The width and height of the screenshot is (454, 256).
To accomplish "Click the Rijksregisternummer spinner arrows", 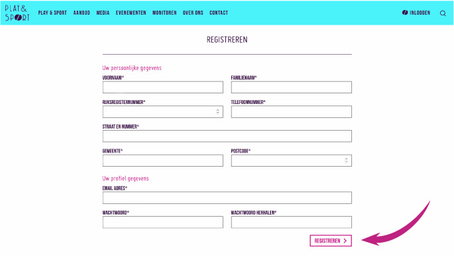I will pos(217,111).
